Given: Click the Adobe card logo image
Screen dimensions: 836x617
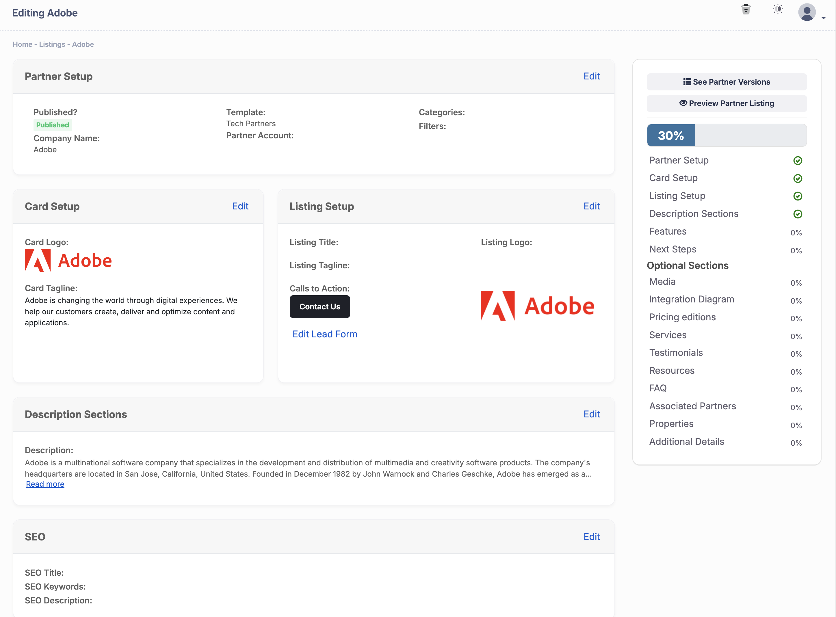Looking at the screenshot, I should click(x=68, y=260).
